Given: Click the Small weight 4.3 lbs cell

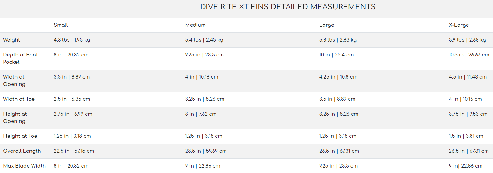Looking at the screenshot, I should (72, 40).
